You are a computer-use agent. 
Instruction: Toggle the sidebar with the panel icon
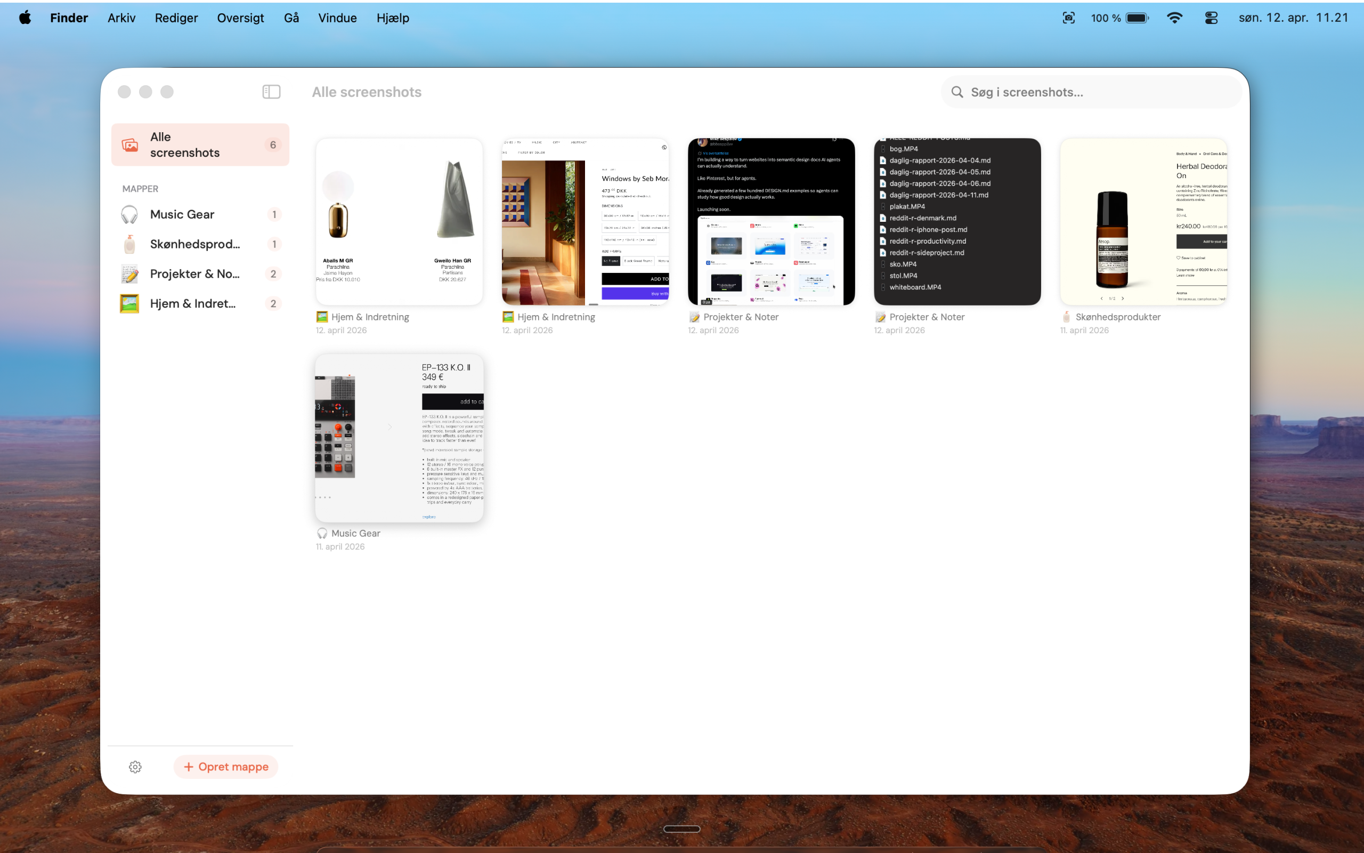click(271, 91)
